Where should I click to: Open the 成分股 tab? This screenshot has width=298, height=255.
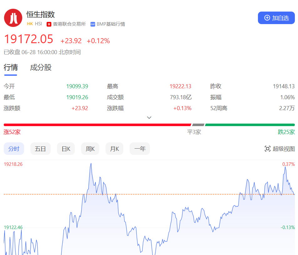point(41,68)
